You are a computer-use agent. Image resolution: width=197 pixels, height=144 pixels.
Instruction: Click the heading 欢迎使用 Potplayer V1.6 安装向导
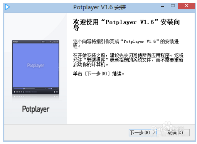(126, 25)
